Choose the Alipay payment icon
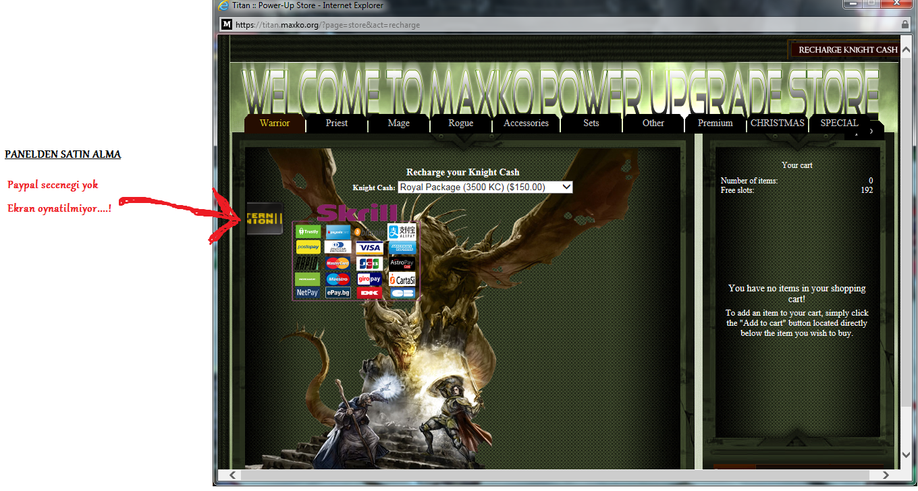 (402, 232)
